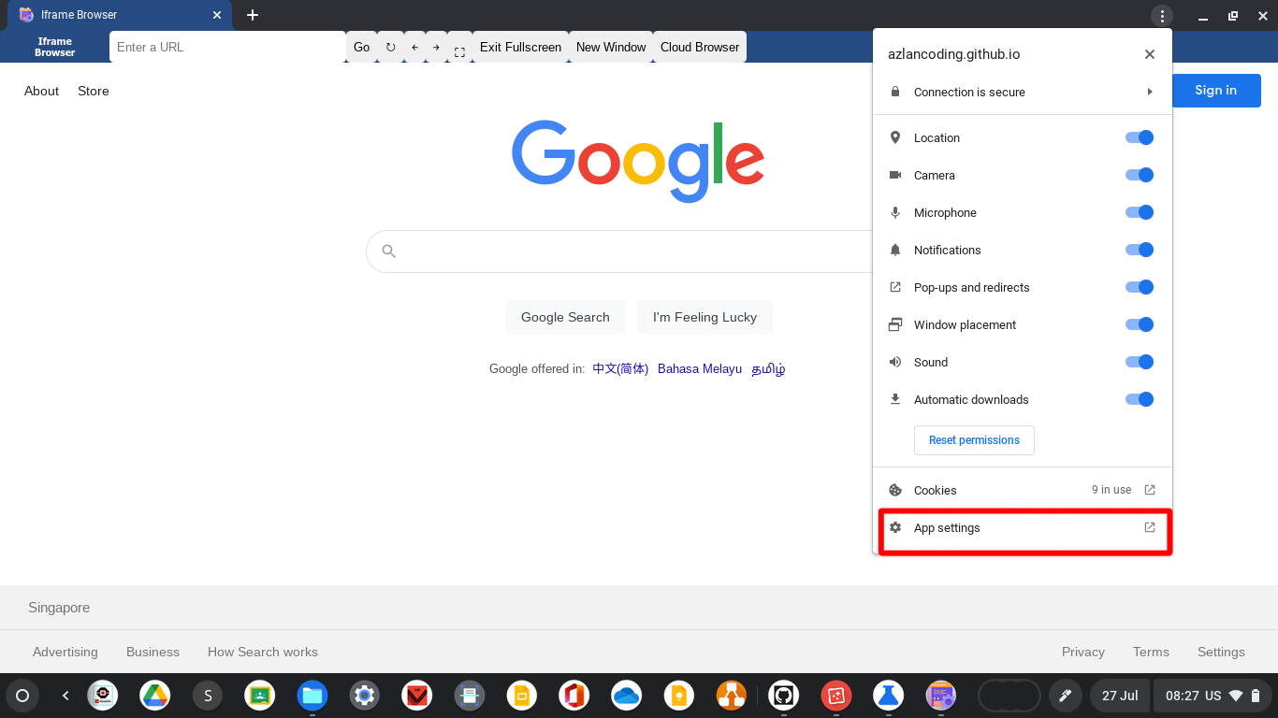Switch Google to 中文(简体)

click(x=620, y=368)
